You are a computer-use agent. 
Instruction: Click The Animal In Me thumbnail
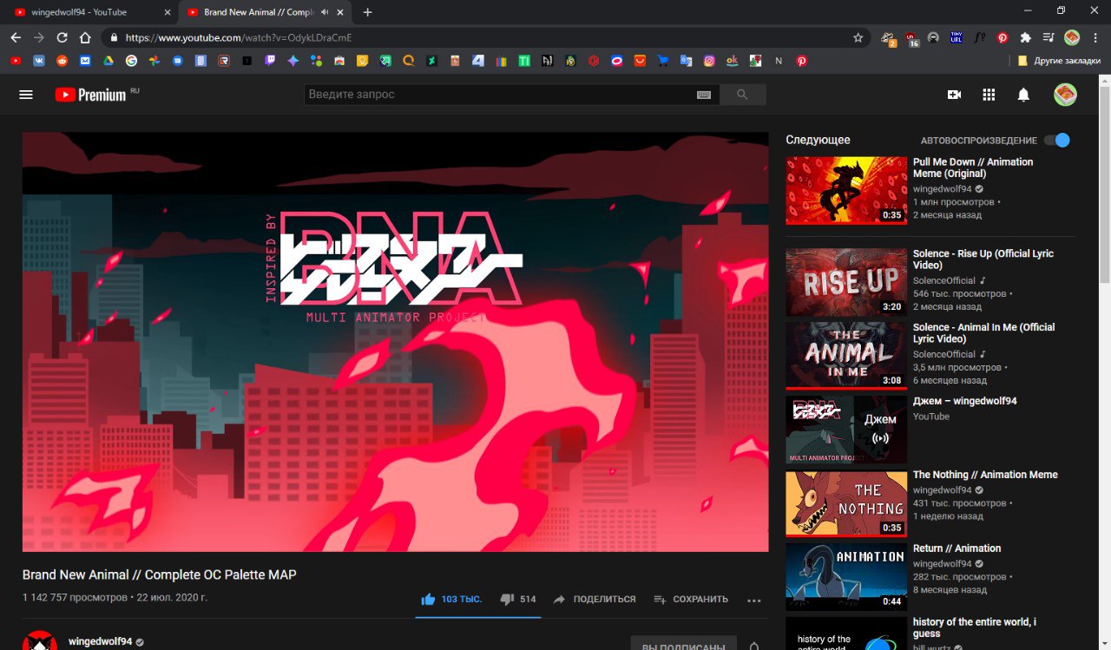[x=846, y=356]
